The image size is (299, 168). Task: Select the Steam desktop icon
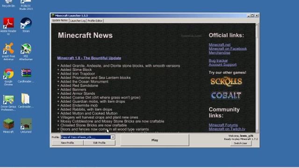(x=26, y=25)
